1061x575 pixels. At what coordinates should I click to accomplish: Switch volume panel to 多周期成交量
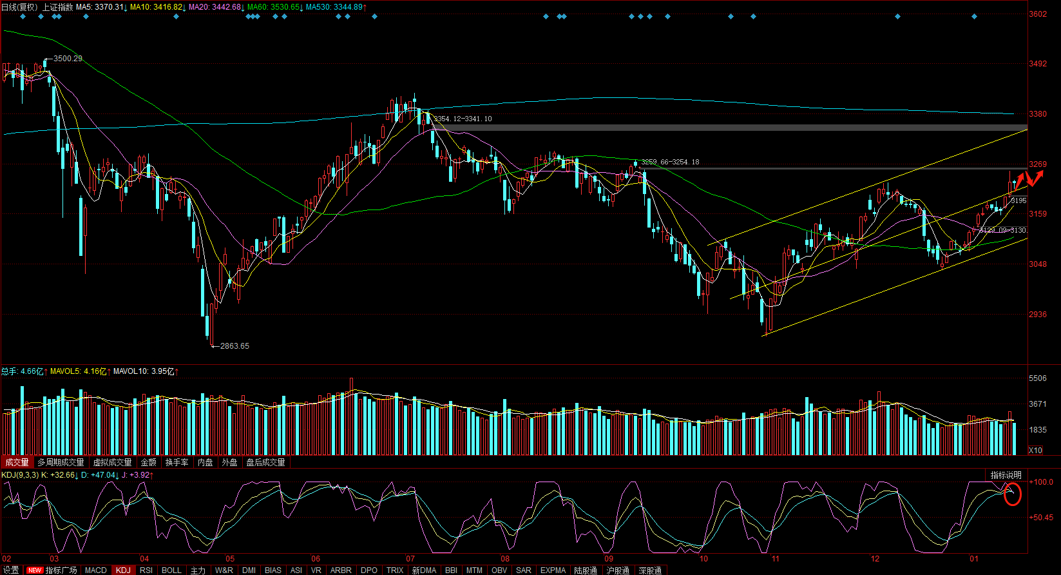click(x=61, y=462)
